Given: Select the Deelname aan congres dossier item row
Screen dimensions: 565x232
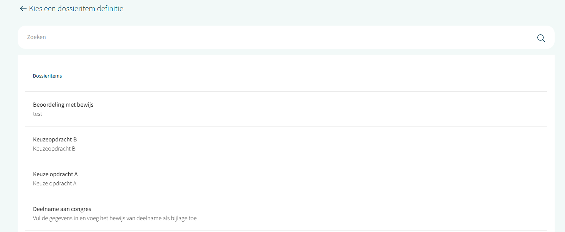Looking at the screenshot, I should 286,213.
